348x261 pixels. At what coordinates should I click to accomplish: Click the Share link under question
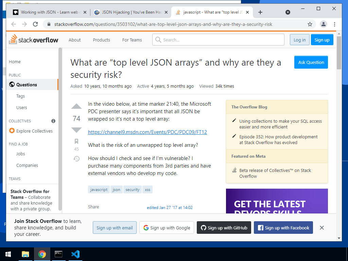tap(93, 207)
